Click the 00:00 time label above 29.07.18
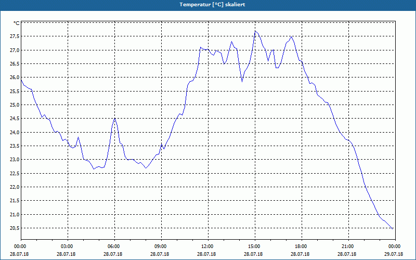The width and height of the screenshot is (416, 260). coord(394,246)
